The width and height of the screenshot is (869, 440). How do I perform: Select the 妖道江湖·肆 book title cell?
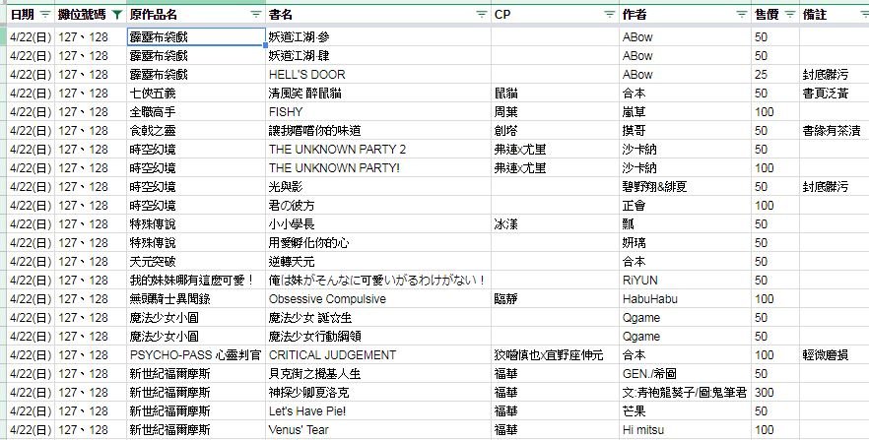tap(378, 56)
